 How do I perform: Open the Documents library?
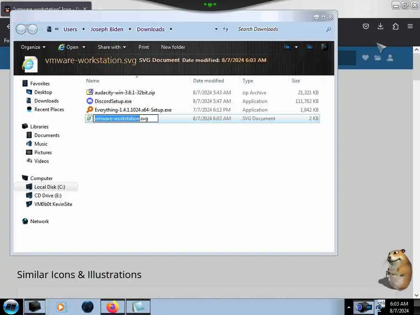pos(47,135)
